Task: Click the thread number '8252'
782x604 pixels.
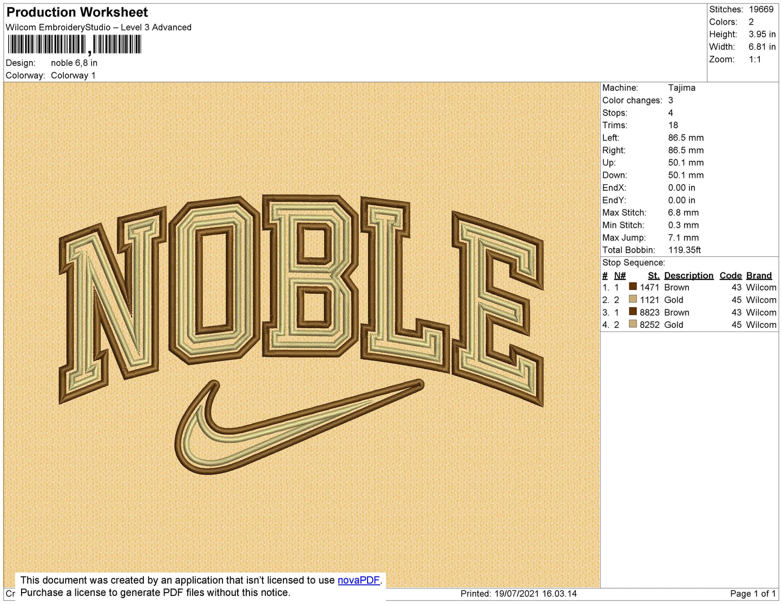Action: tap(649, 324)
